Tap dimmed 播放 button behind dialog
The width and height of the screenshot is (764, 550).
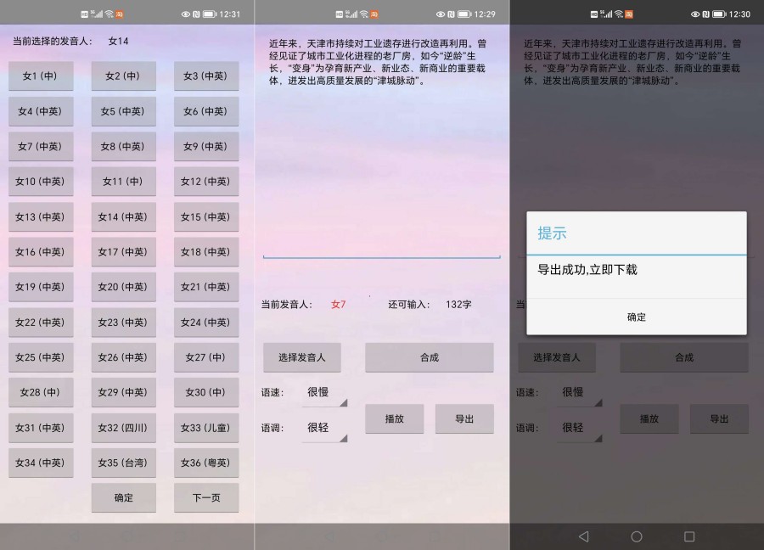[649, 419]
